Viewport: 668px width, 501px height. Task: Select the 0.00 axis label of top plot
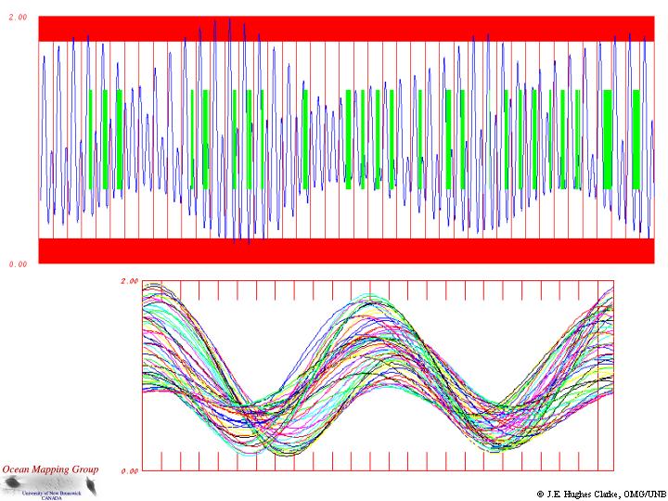click(18, 264)
